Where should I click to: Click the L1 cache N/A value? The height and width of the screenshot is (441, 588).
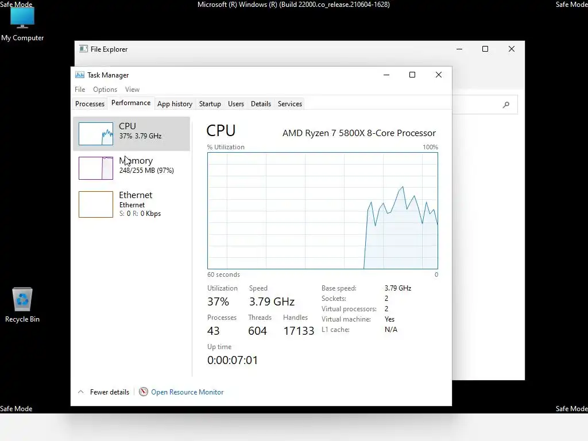(390, 330)
